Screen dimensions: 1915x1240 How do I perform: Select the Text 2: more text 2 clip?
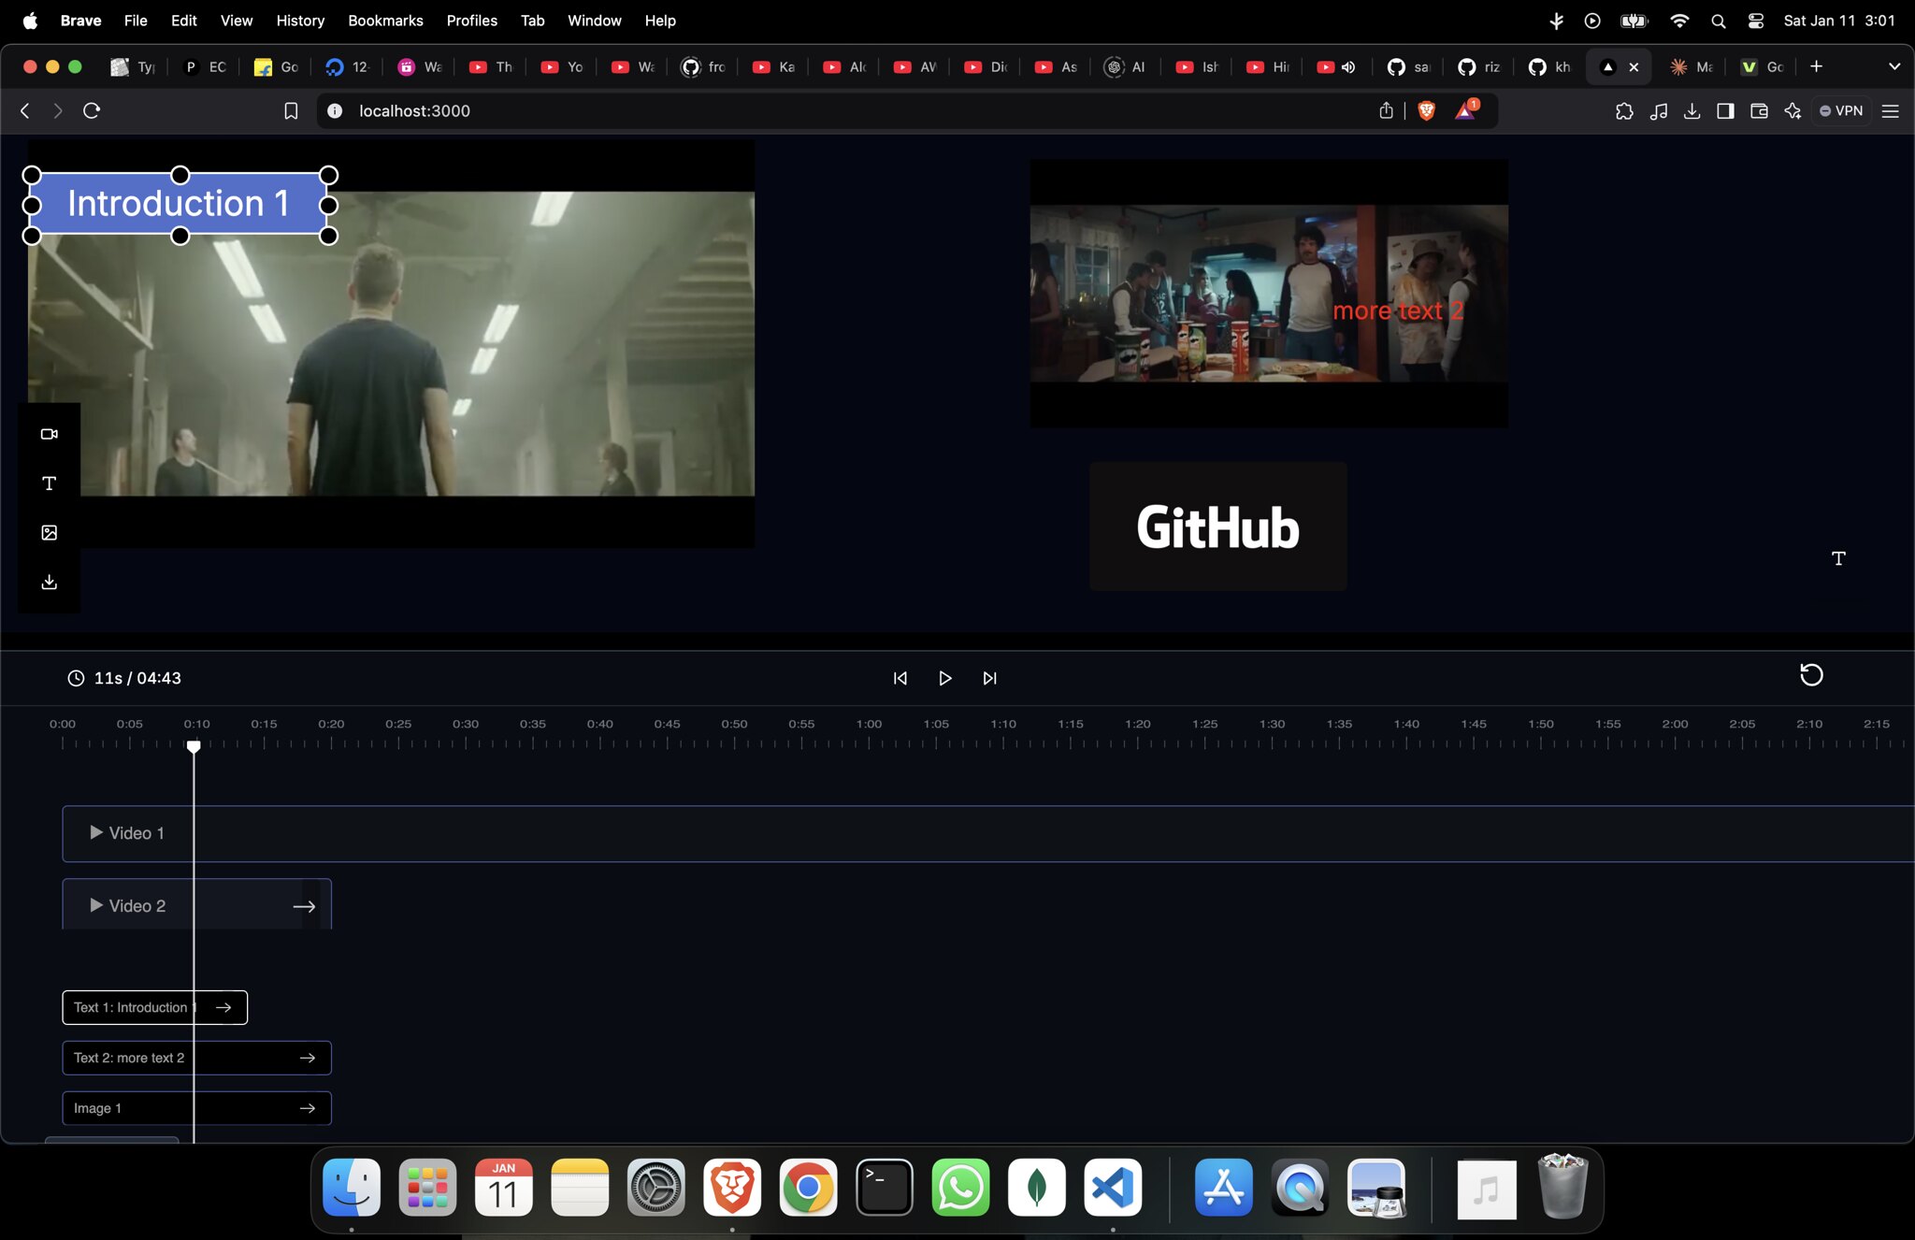pyautogui.click(x=196, y=1058)
